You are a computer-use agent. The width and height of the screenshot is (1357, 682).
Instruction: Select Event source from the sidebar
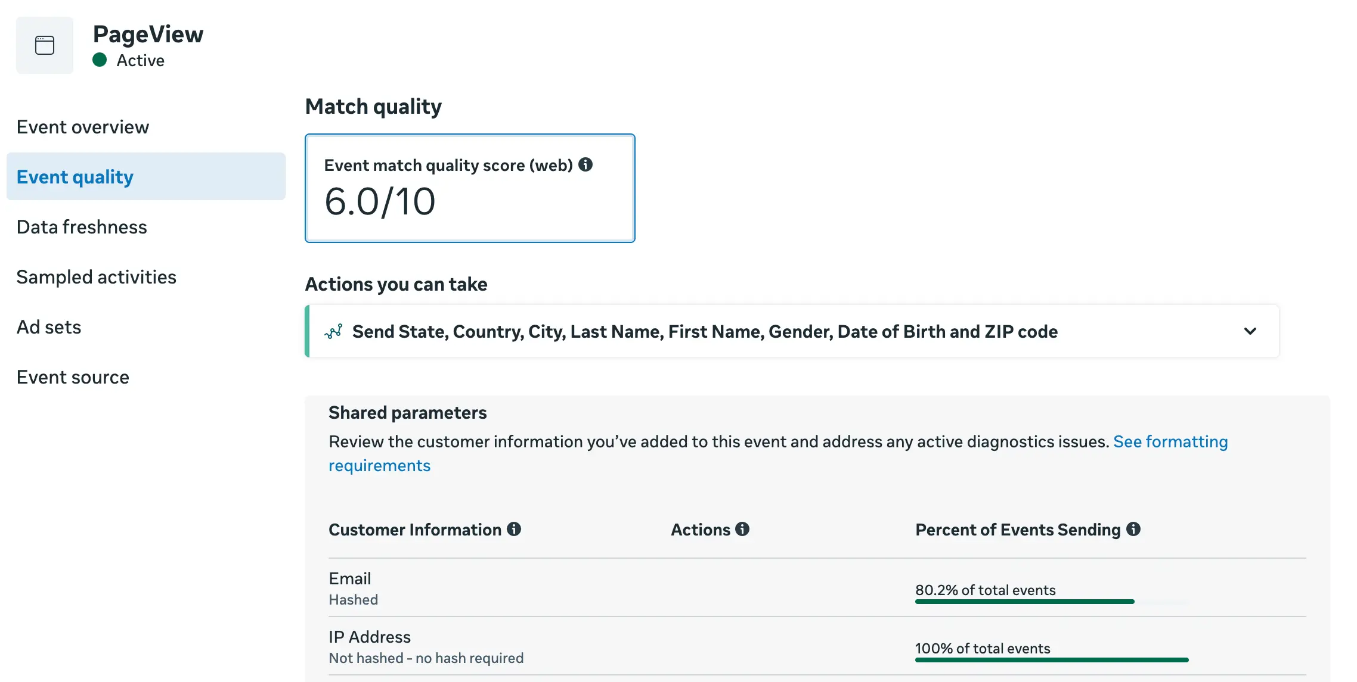(73, 376)
